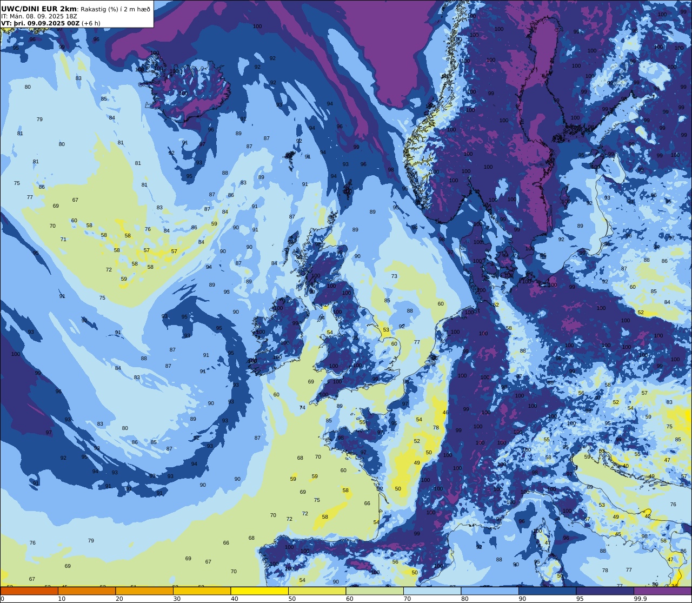Viewport: 692px width, 603px height.
Task: Click the "42" humidity value over Italy
Action: coord(648,516)
